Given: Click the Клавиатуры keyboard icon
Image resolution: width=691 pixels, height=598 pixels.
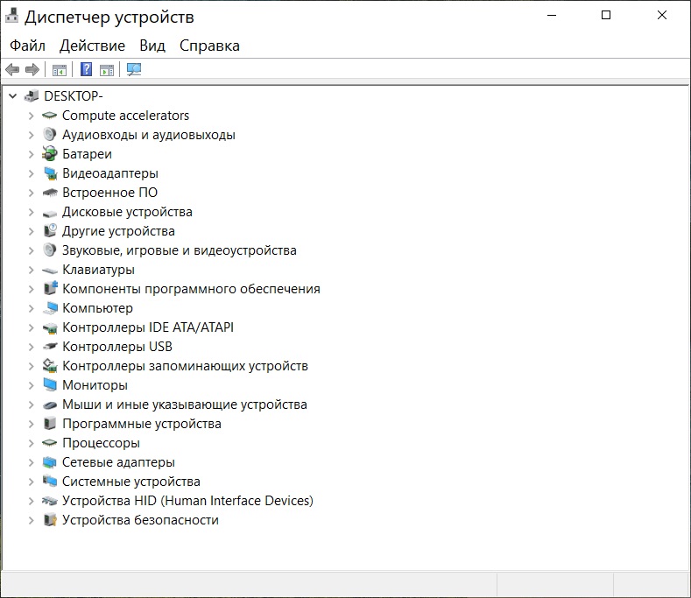Looking at the screenshot, I should (50, 271).
